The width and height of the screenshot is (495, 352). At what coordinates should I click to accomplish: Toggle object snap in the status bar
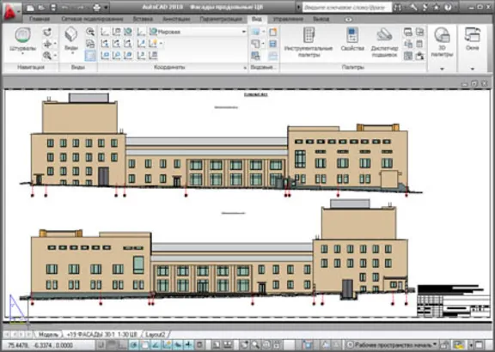144,345
